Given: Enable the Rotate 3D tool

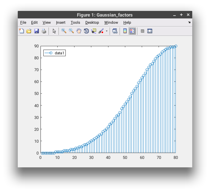Looking at the screenshot, I should (x=86, y=31).
